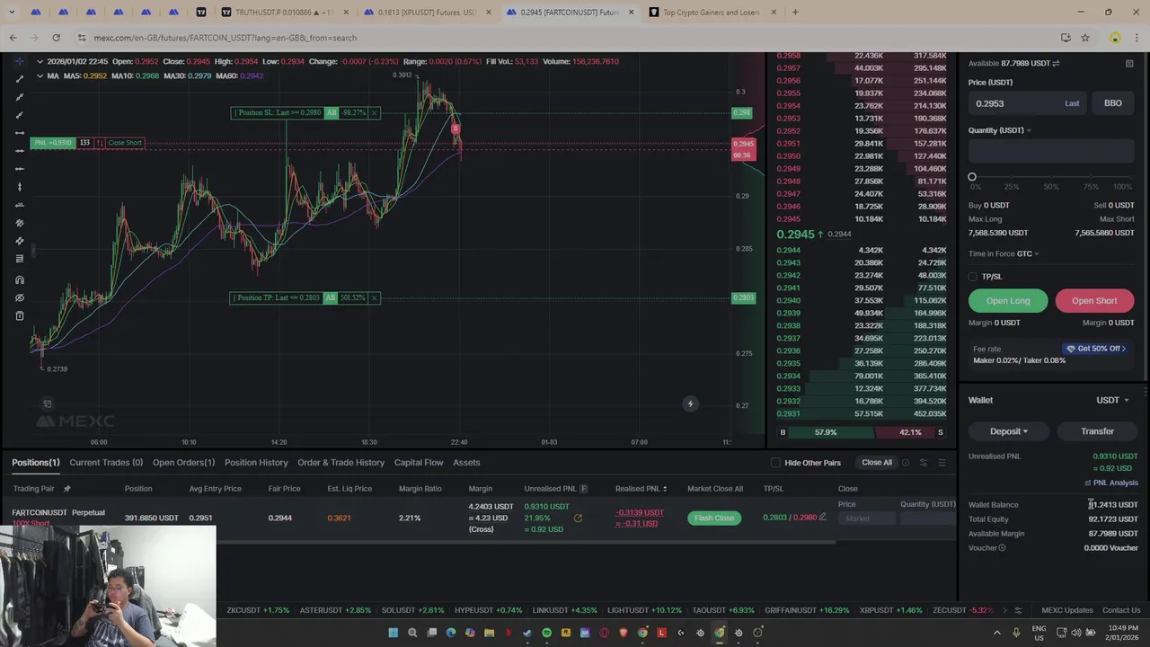Click the transfer icon beside Available USDT

coord(1056,63)
